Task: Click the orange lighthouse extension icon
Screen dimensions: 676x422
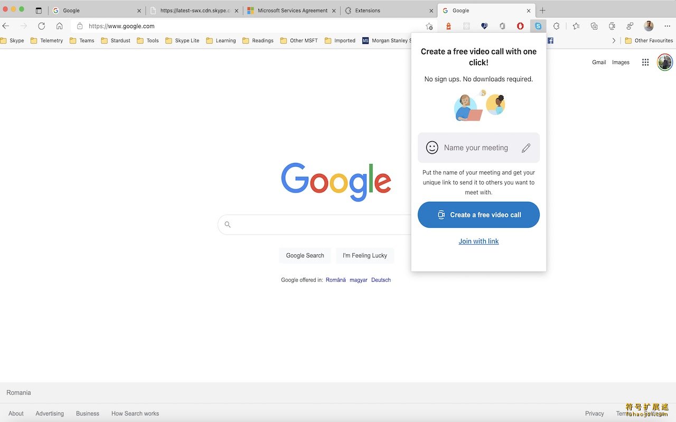Action: pos(448,26)
